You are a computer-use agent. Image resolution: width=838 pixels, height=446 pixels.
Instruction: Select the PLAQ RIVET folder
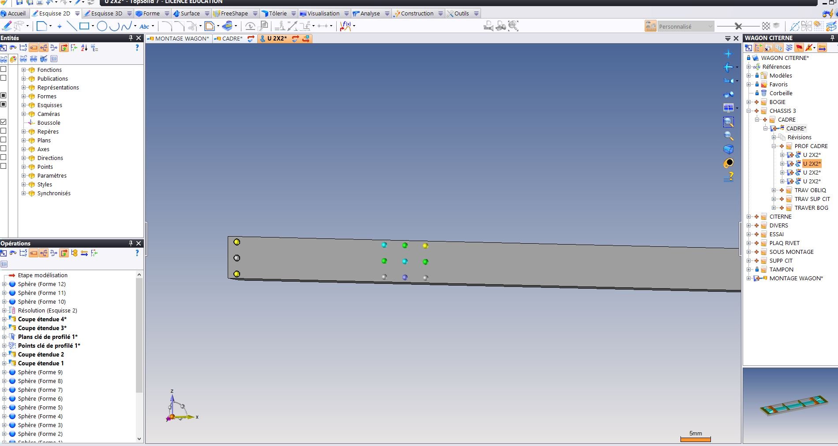(x=784, y=243)
